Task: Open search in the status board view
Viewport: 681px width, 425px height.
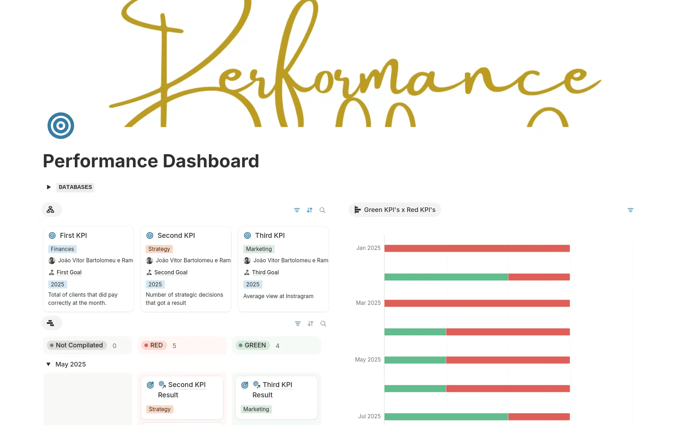Action: (323, 323)
